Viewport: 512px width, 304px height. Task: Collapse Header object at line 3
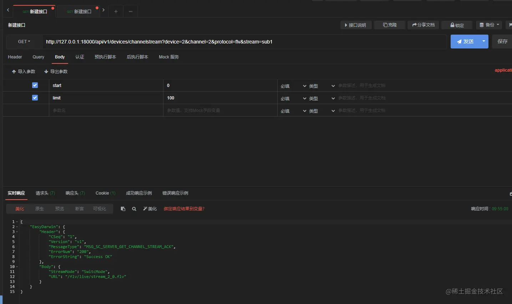pyautogui.click(x=17, y=232)
